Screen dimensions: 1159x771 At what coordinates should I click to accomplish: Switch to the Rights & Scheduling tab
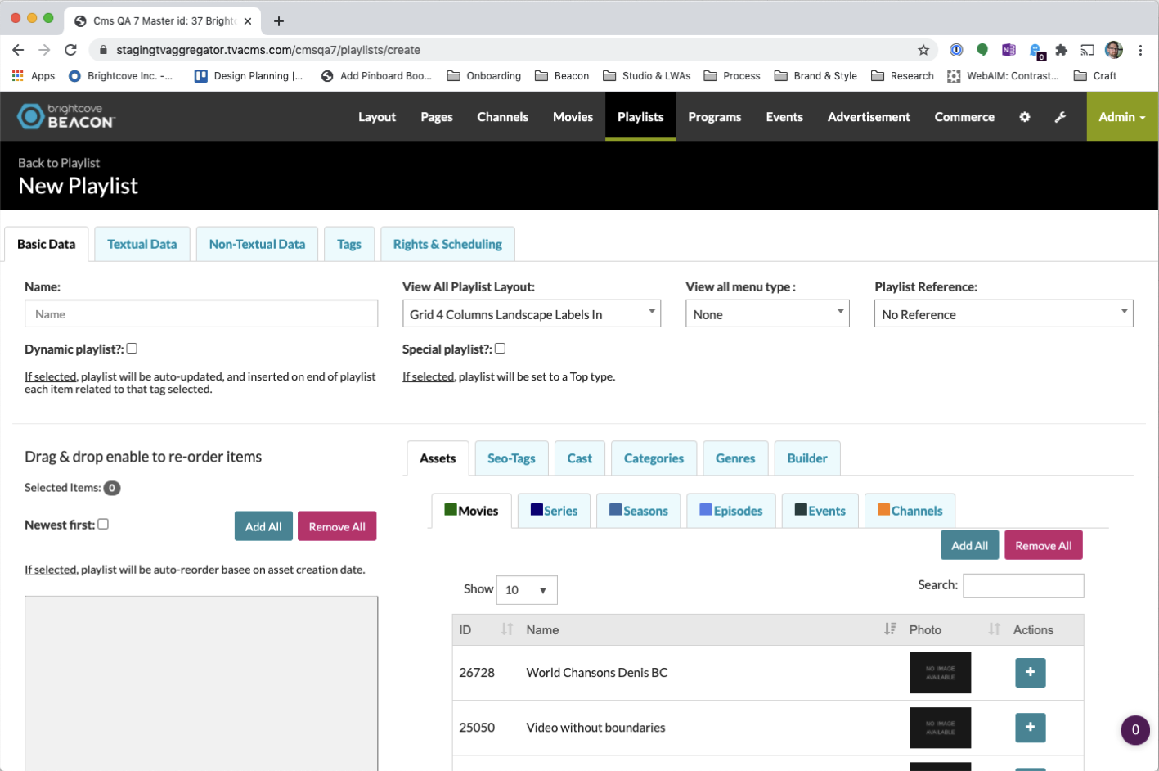(447, 245)
